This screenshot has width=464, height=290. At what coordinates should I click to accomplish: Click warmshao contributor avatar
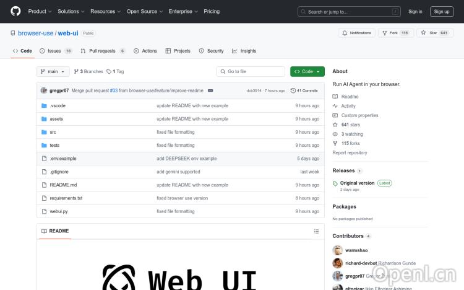337,250
